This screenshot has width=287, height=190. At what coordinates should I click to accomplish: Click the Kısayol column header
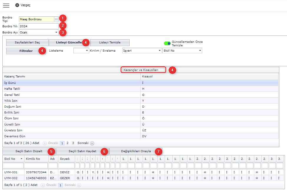[210, 77]
